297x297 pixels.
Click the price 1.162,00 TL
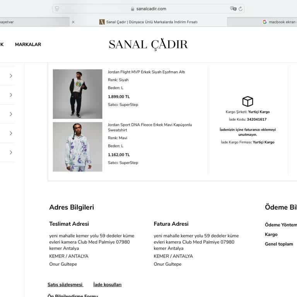tap(119, 155)
